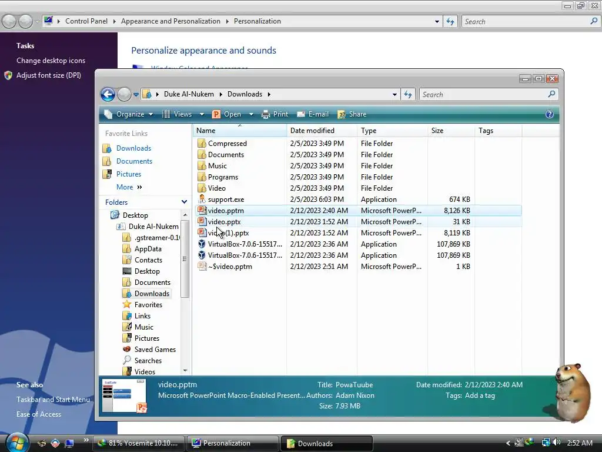Click the Print toolbar button
Viewport: 602px width, 452px height.
tap(275, 114)
